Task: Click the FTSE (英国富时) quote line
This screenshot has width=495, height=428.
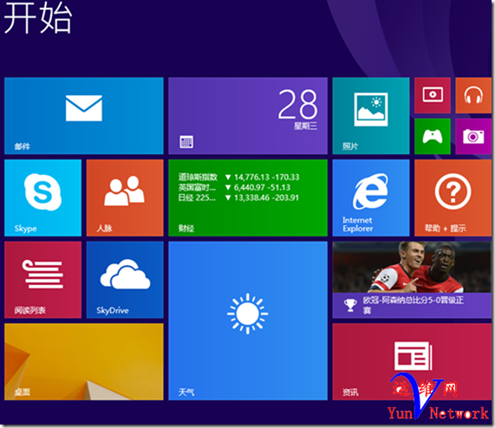Action: (234, 187)
